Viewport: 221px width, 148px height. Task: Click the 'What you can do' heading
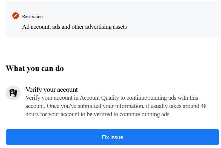[35, 68]
